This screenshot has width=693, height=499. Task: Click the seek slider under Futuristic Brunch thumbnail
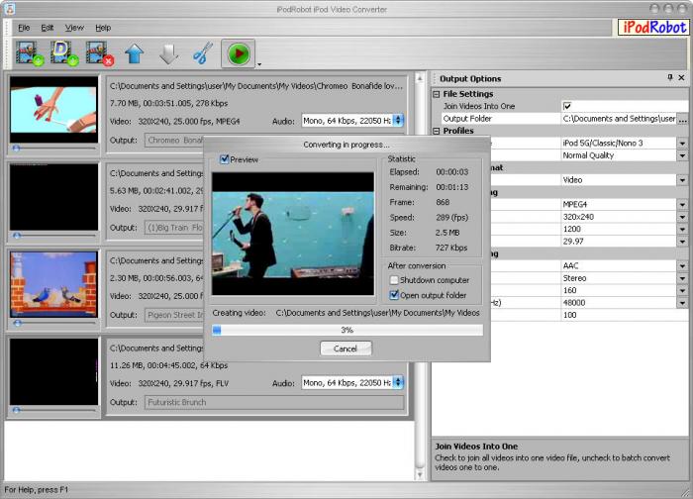point(53,410)
